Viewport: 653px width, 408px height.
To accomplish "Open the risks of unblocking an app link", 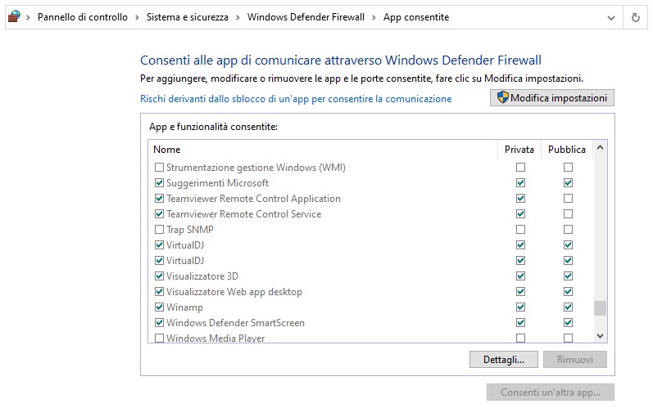I will click(x=296, y=99).
